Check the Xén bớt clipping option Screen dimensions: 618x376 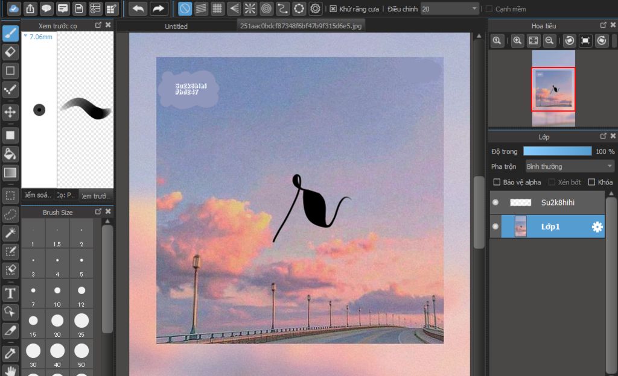552,182
